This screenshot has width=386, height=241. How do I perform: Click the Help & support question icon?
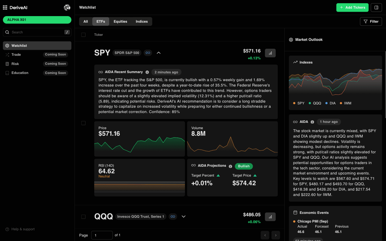7,229
